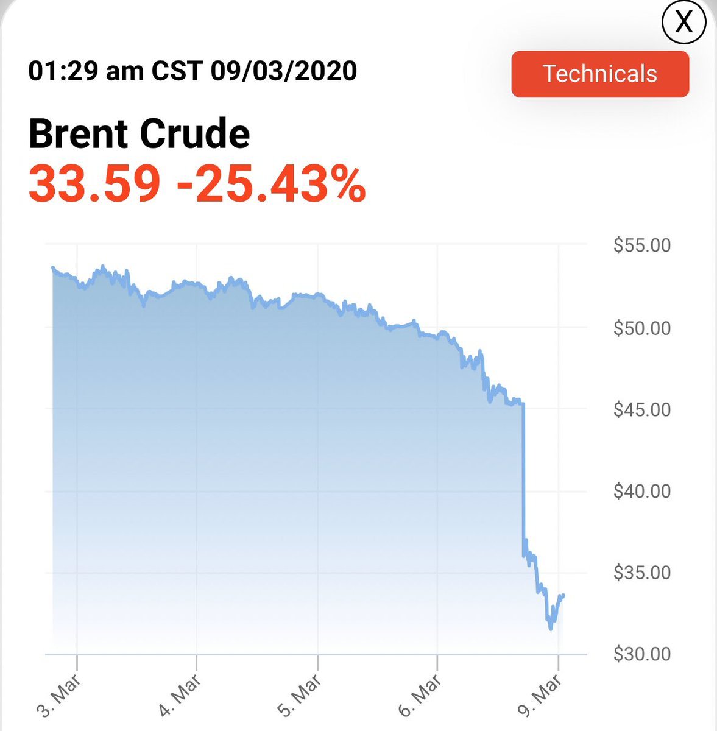The image size is (717, 731).
Task: Select the latest endpoint of the price line
Action: (x=563, y=595)
